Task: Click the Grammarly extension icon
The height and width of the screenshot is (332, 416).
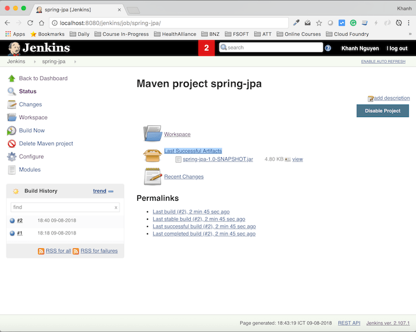Action: pos(353,23)
